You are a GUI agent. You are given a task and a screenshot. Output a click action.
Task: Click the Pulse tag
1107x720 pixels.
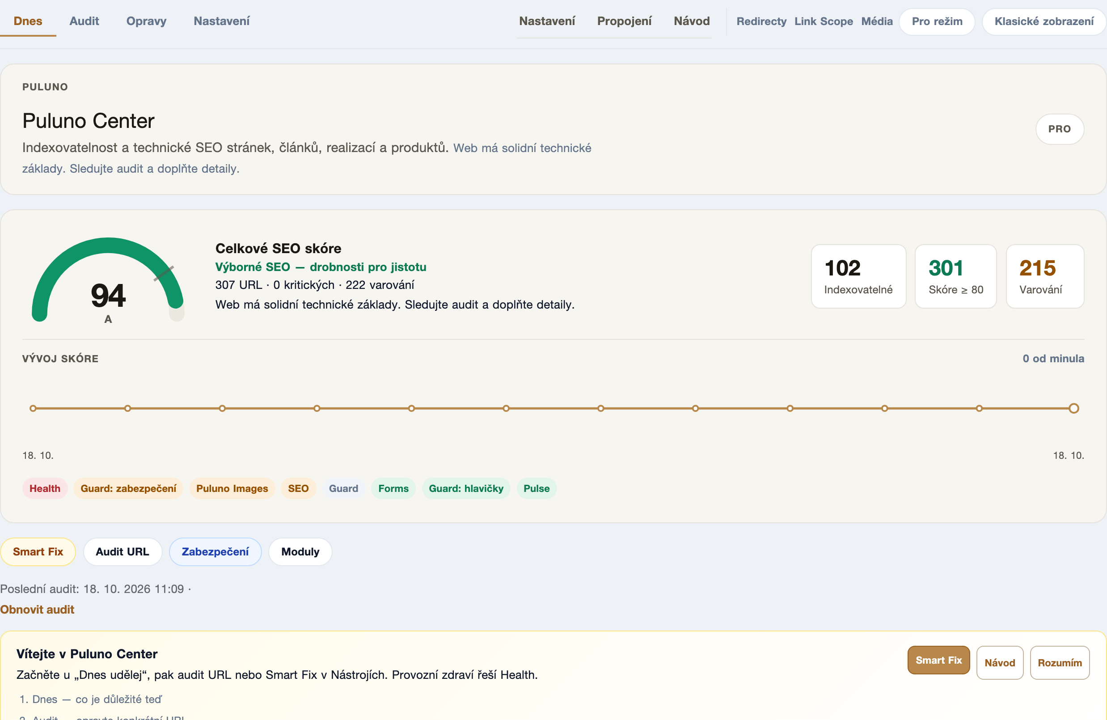pos(537,488)
